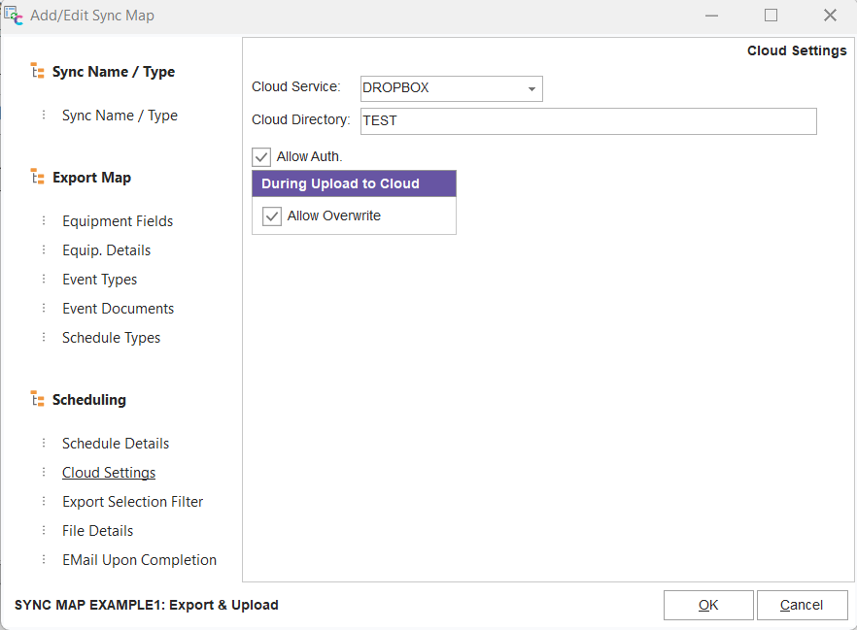Click dotted handle beside File Details

44,531
